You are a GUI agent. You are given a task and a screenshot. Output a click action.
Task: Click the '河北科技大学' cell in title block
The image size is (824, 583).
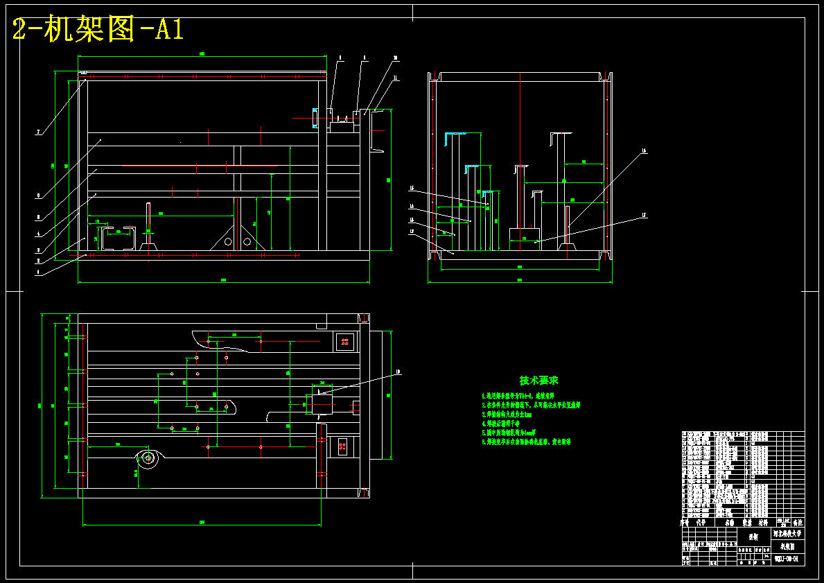[x=788, y=534]
